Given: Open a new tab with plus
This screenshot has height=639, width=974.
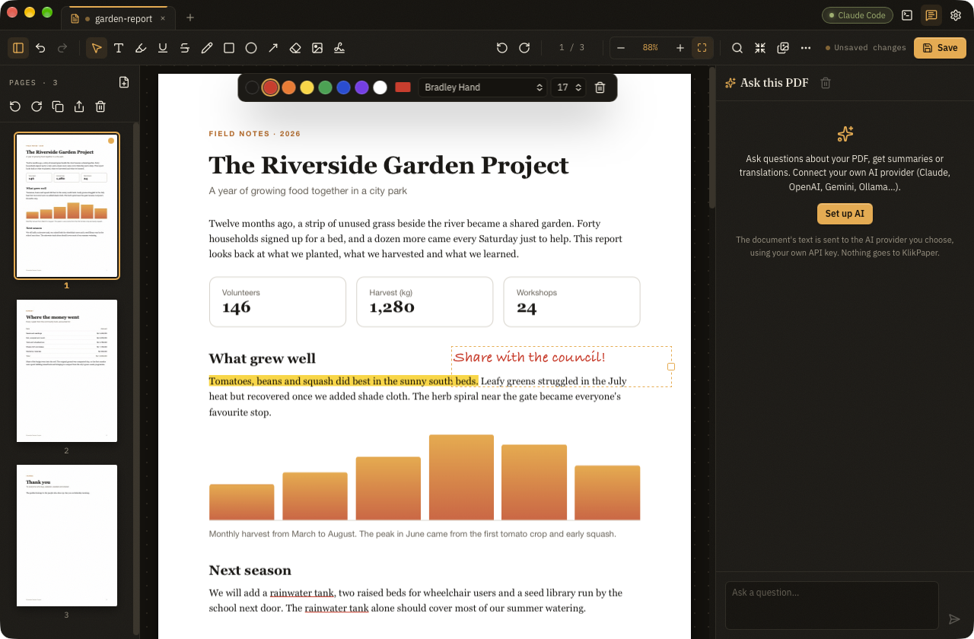Looking at the screenshot, I should (190, 17).
